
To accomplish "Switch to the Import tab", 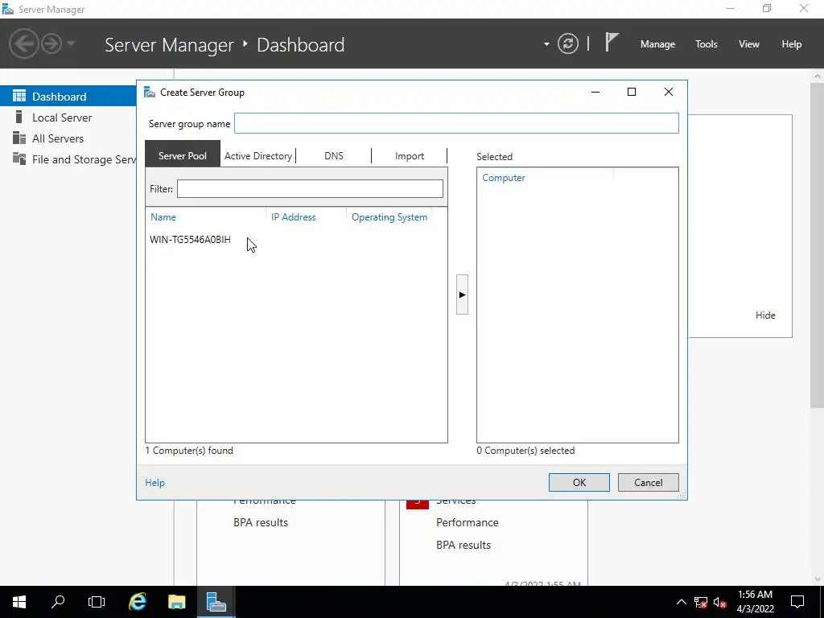I will click(x=410, y=155).
